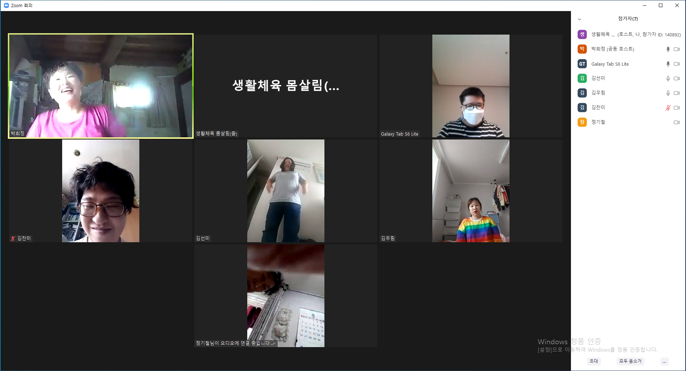Select 정기철's video tile
This screenshot has width=686, height=371.
point(286,296)
